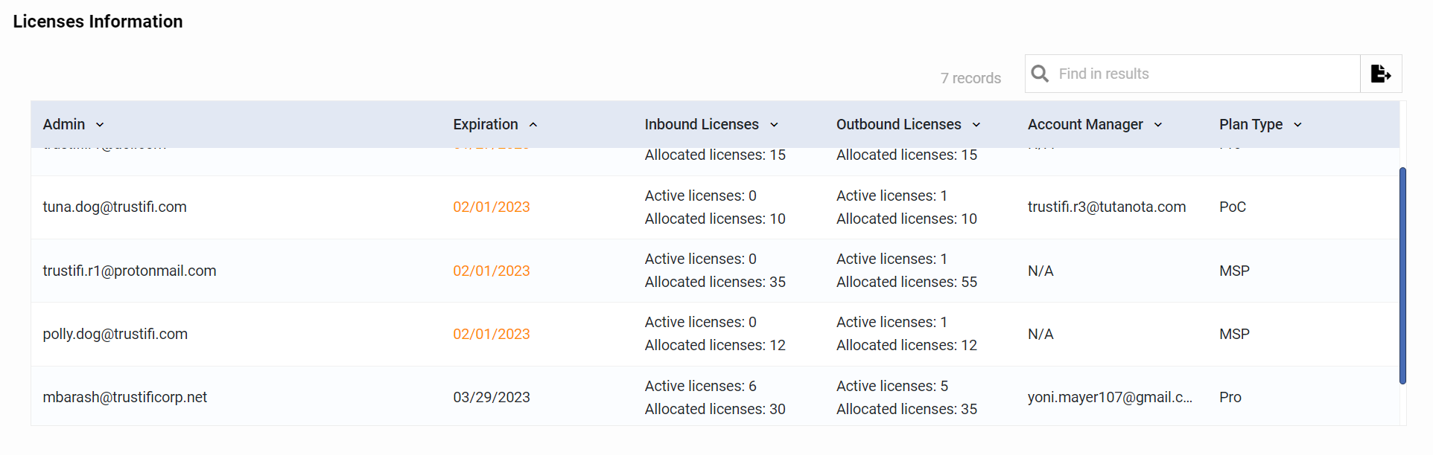Sort by Inbound Licenses column
Image resolution: width=1433 pixels, height=455 pixels.
pos(711,124)
